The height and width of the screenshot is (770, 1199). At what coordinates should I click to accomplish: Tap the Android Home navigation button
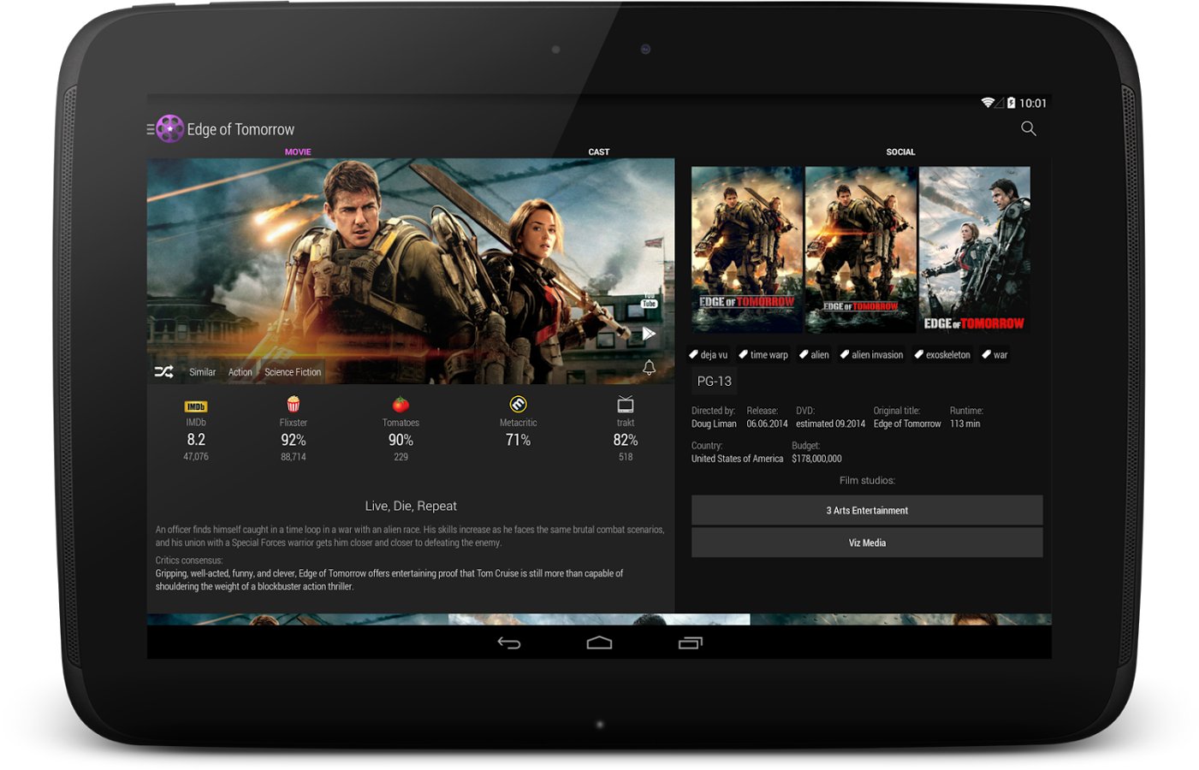(599, 643)
